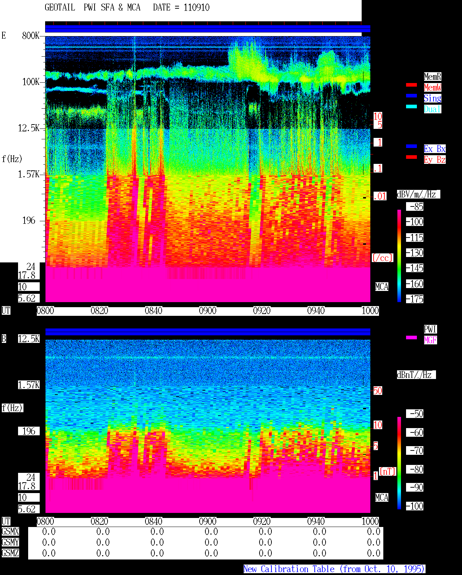This screenshot has height=575, width=462.
Task: Click the red Ey Bz legend swatch
Action: click(411, 157)
